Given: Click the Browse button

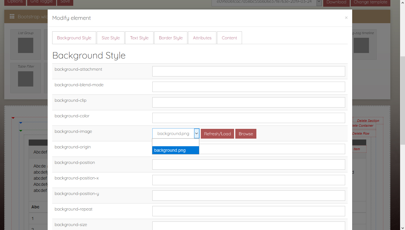Looking at the screenshot, I should pyautogui.click(x=246, y=134).
